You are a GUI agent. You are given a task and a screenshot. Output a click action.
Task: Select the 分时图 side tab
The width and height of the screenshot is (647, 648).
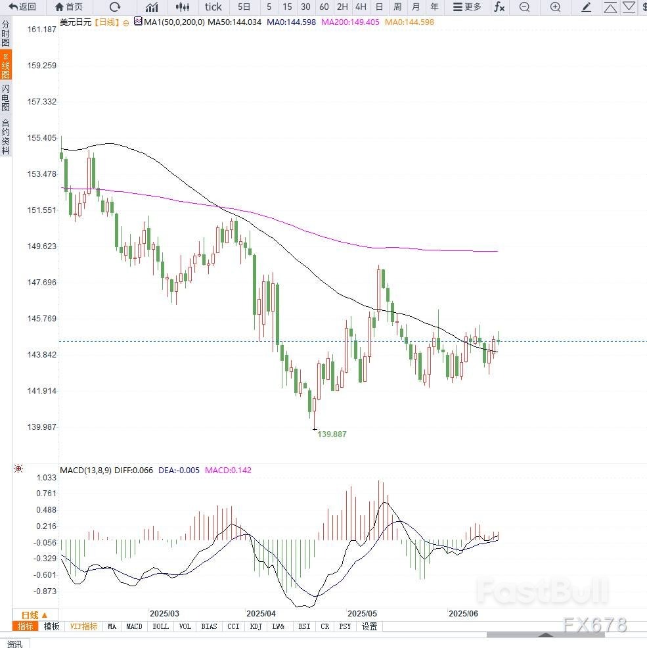pos(6,33)
